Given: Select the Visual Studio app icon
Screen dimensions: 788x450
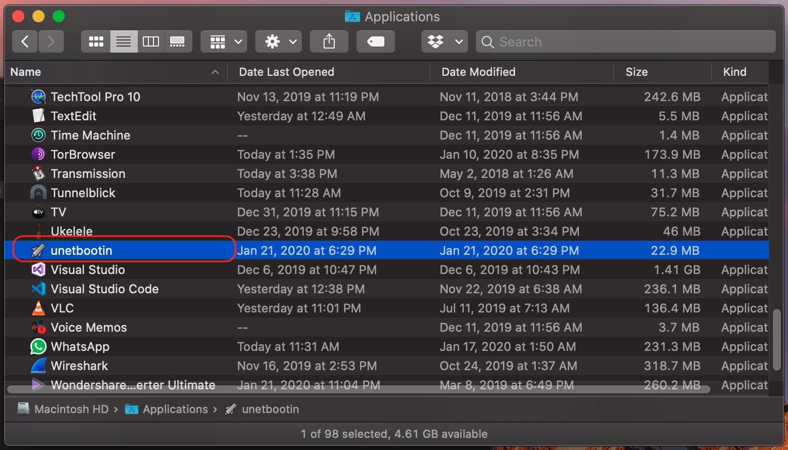Looking at the screenshot, I should (x=38, y=269).
